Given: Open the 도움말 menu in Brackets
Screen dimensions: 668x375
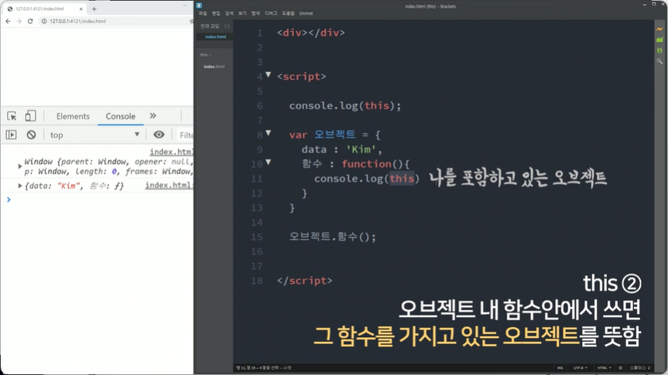Looking at the screenshot, I should click(289, 14).
